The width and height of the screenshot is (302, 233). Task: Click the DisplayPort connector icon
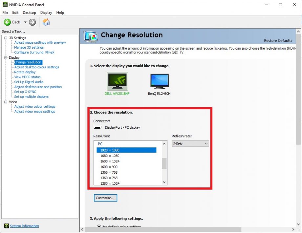pyautogui.click(x=97, y=127)
